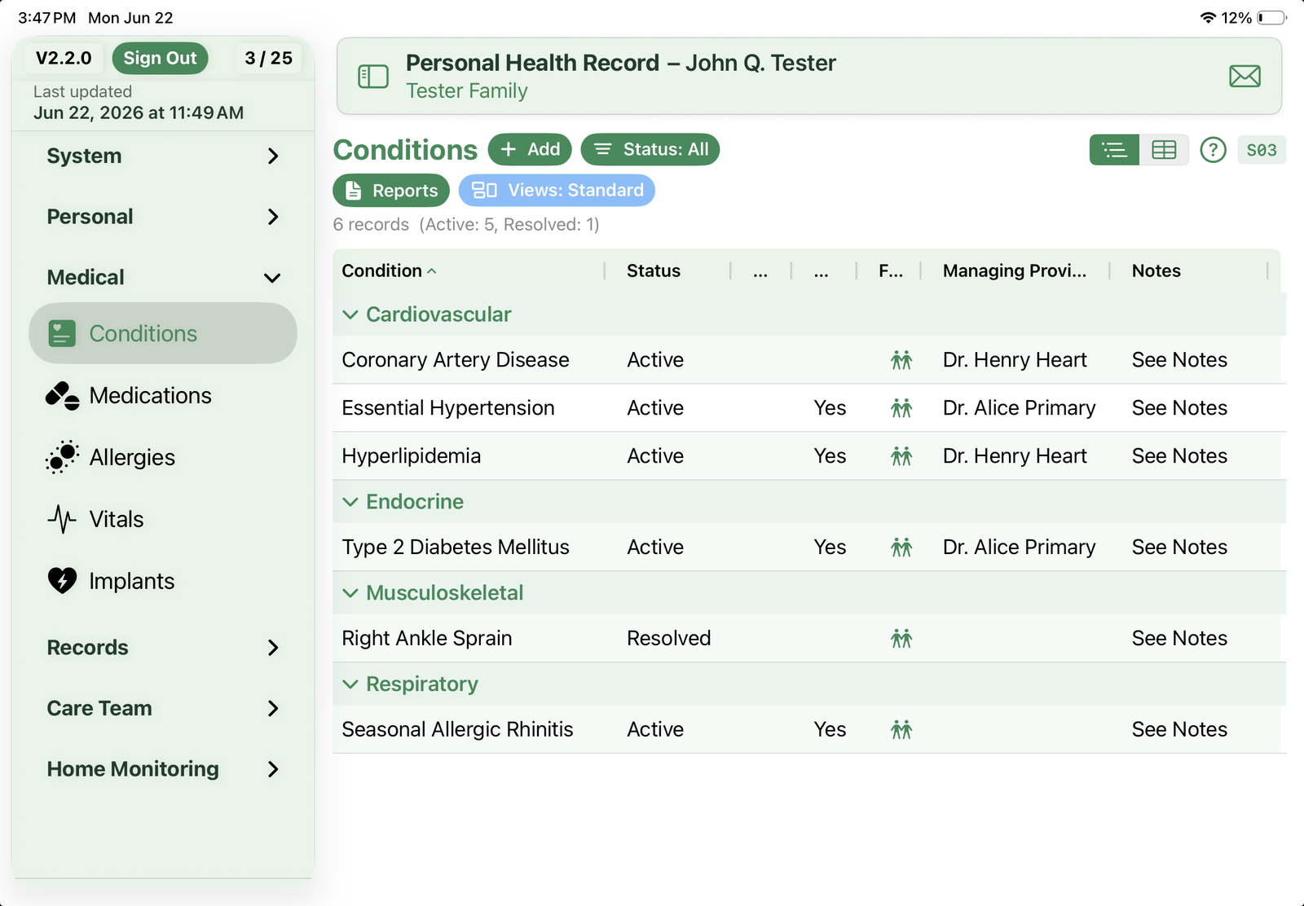This screenshot has width=1304, height=906.
Task: Collapse the Endocrine group
Action: pos(350,502)
